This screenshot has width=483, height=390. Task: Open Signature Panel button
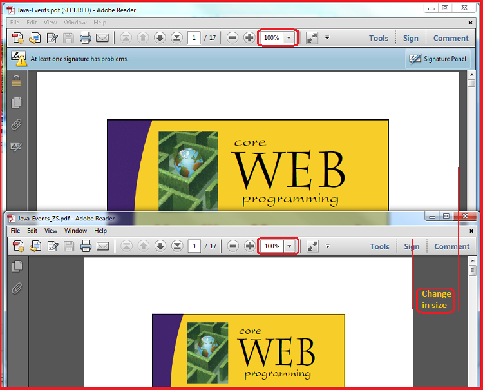(x=437, y=59)
